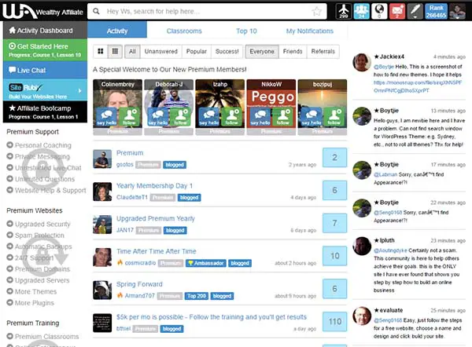The image size is (472, 347).
Task: Open Live Chat in the sidebar
Action: click(45, 71)
